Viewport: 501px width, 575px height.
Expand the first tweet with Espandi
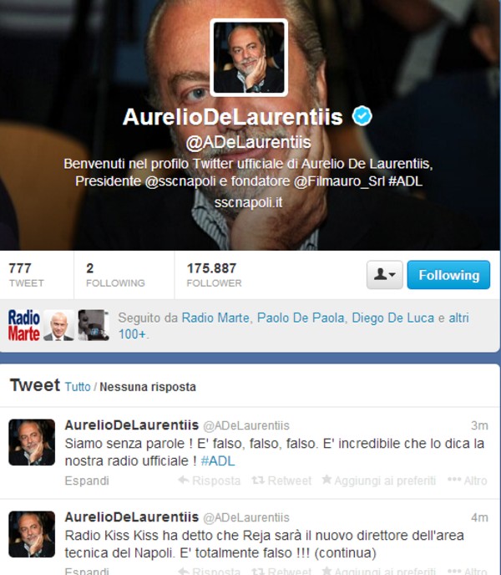(x=87, y=481)
